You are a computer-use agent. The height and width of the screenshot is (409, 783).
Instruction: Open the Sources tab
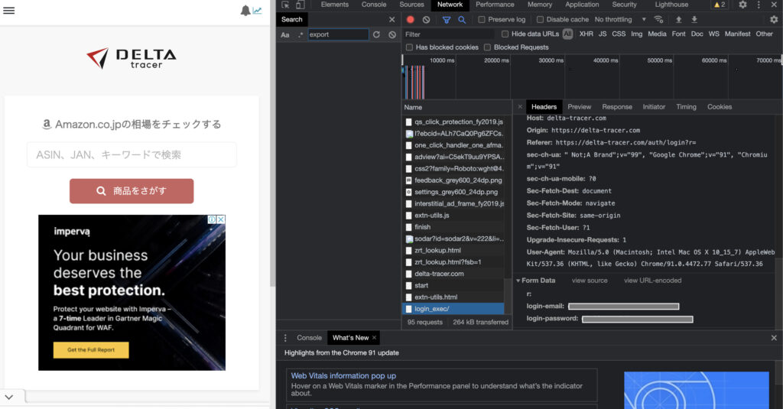411,5
